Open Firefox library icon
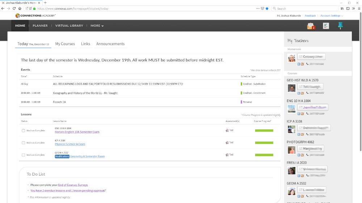The height and width of the screenshot is (203, 362). pos(342,8)
